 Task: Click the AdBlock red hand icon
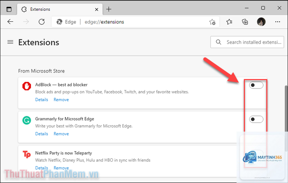coord(27,86)
